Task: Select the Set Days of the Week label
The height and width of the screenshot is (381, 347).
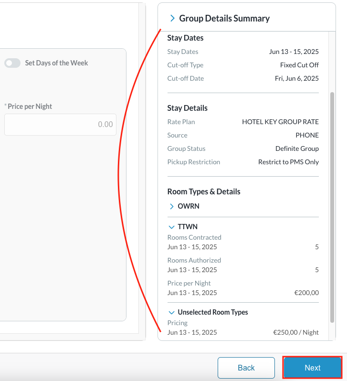Action: pos(56,63)
